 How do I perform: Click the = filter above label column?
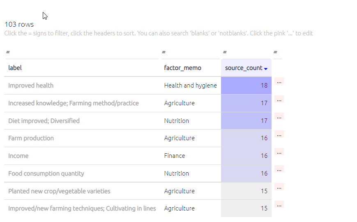[x=8, y=52]
